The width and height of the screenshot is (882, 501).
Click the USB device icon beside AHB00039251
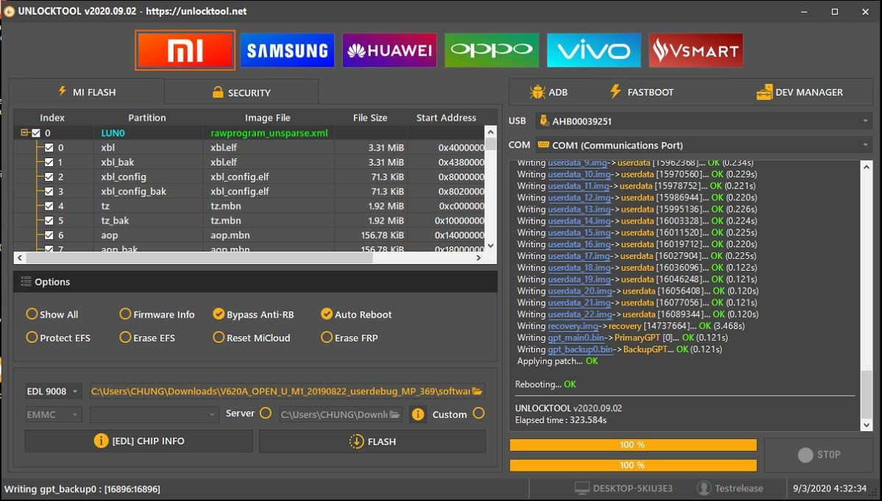click(x=544, y=121)
